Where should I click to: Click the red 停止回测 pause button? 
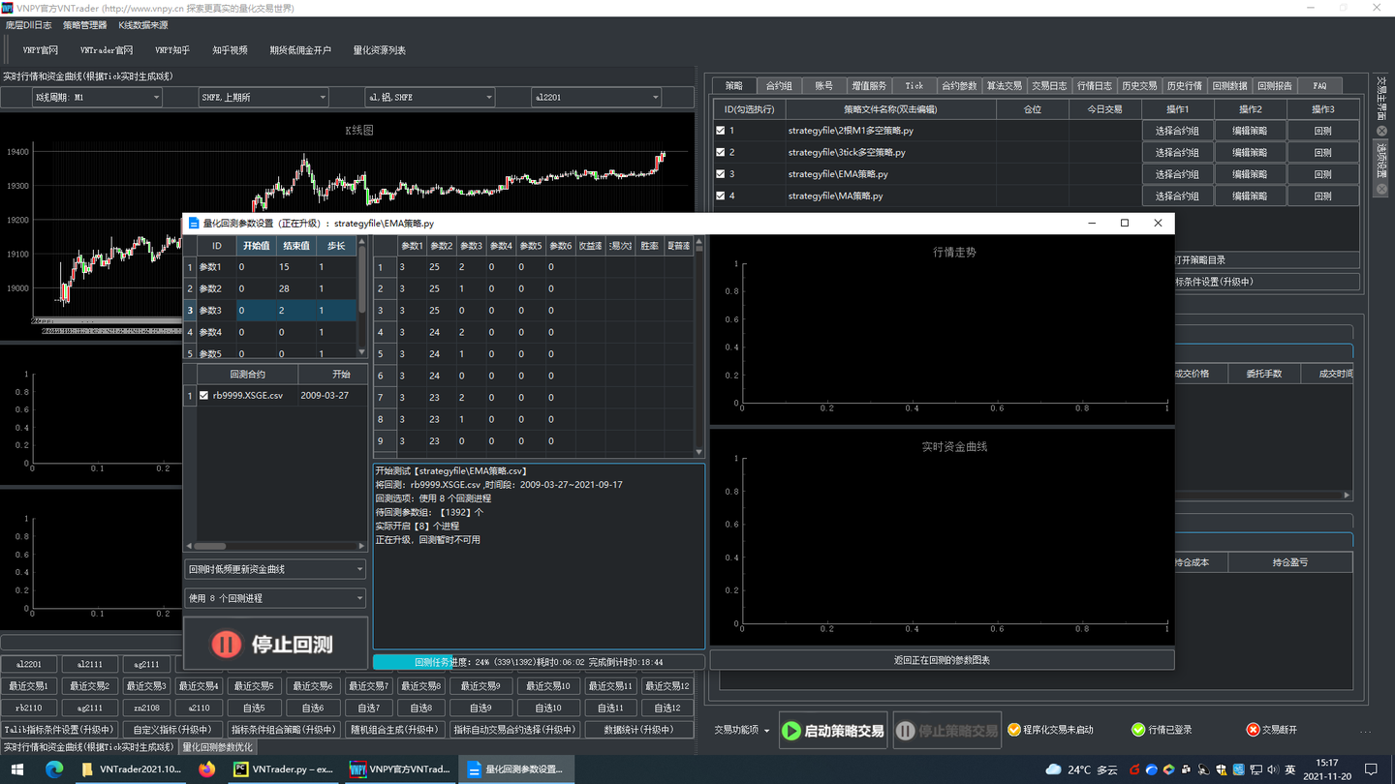pyautogui.click(x=275, y=644)
